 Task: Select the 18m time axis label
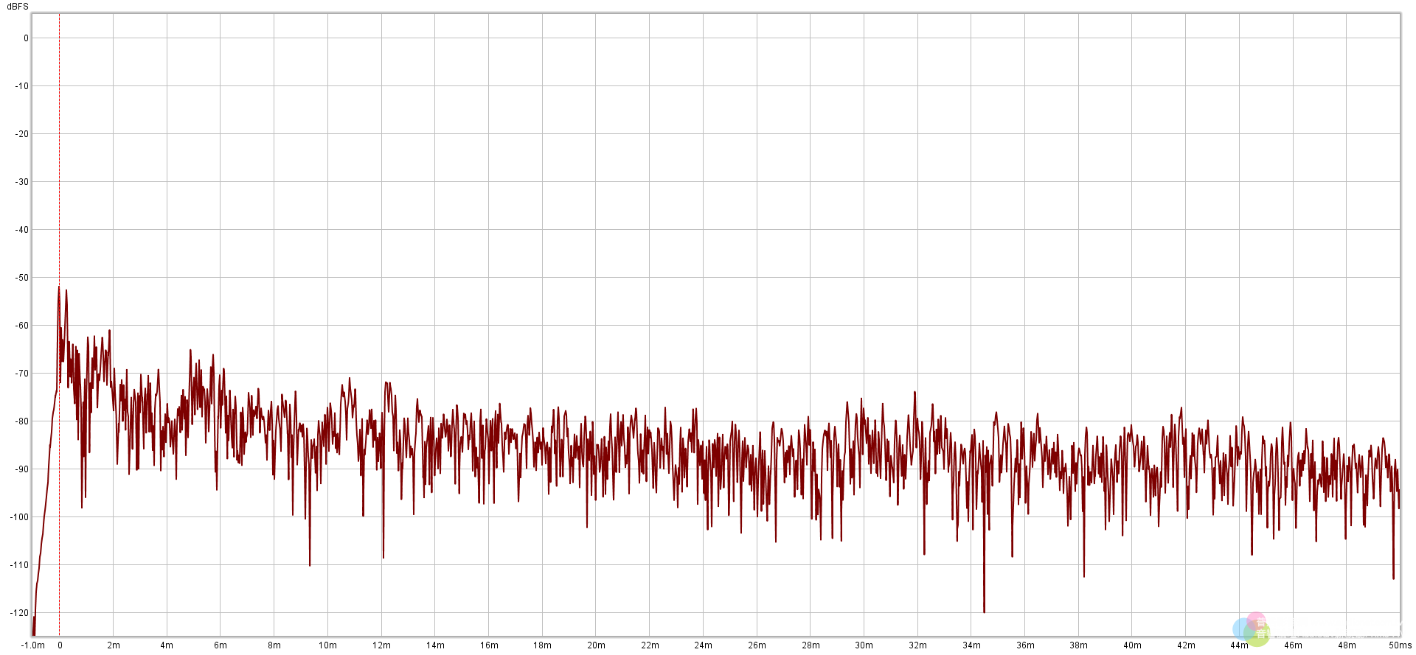click(543, 645)
